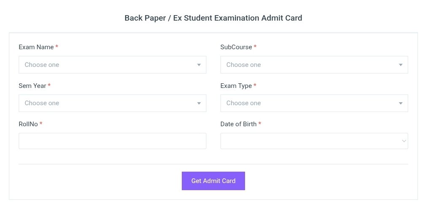The width and height of the screenshot is (426, 207).
Task: Click the SubCourse field label
Action: pyautogui.click(x=236, y=47)
